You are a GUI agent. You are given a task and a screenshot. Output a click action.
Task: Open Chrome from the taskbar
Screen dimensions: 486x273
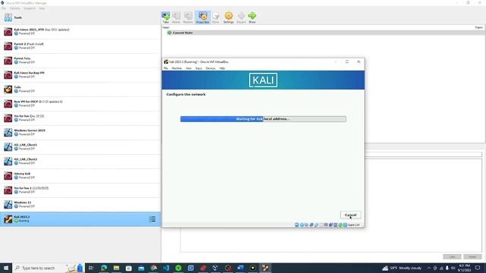[x=153, y=268]
